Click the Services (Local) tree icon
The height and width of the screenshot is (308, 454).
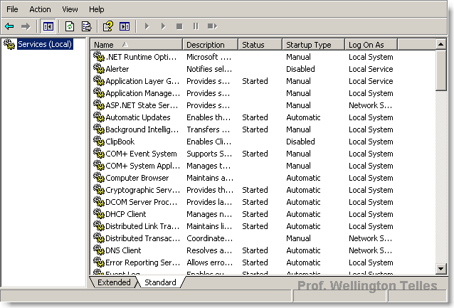click(9, 44)
